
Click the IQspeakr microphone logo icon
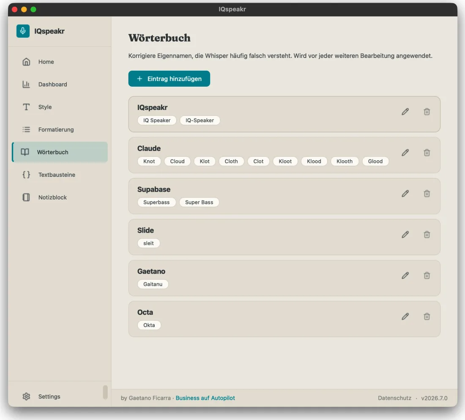[23, 31]
